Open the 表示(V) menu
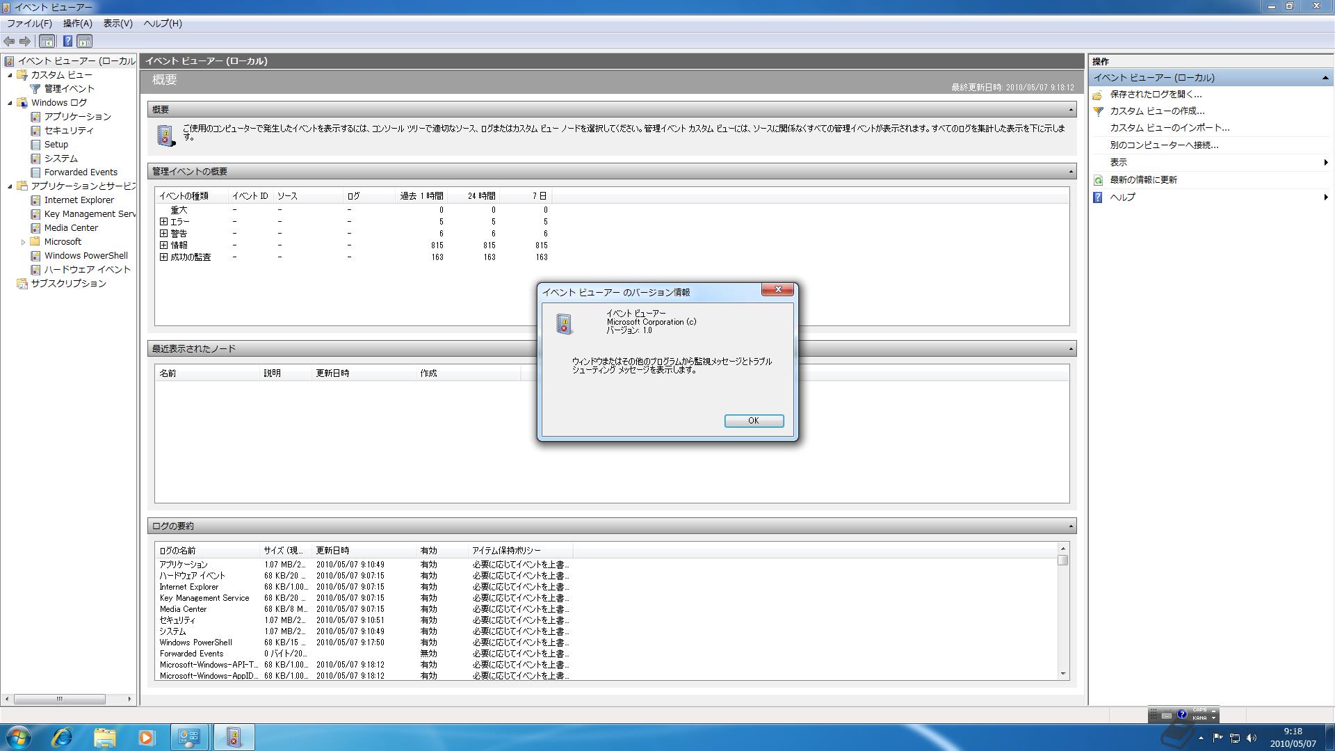Screen dimensions: 1335x751 [x=118, y=24]
